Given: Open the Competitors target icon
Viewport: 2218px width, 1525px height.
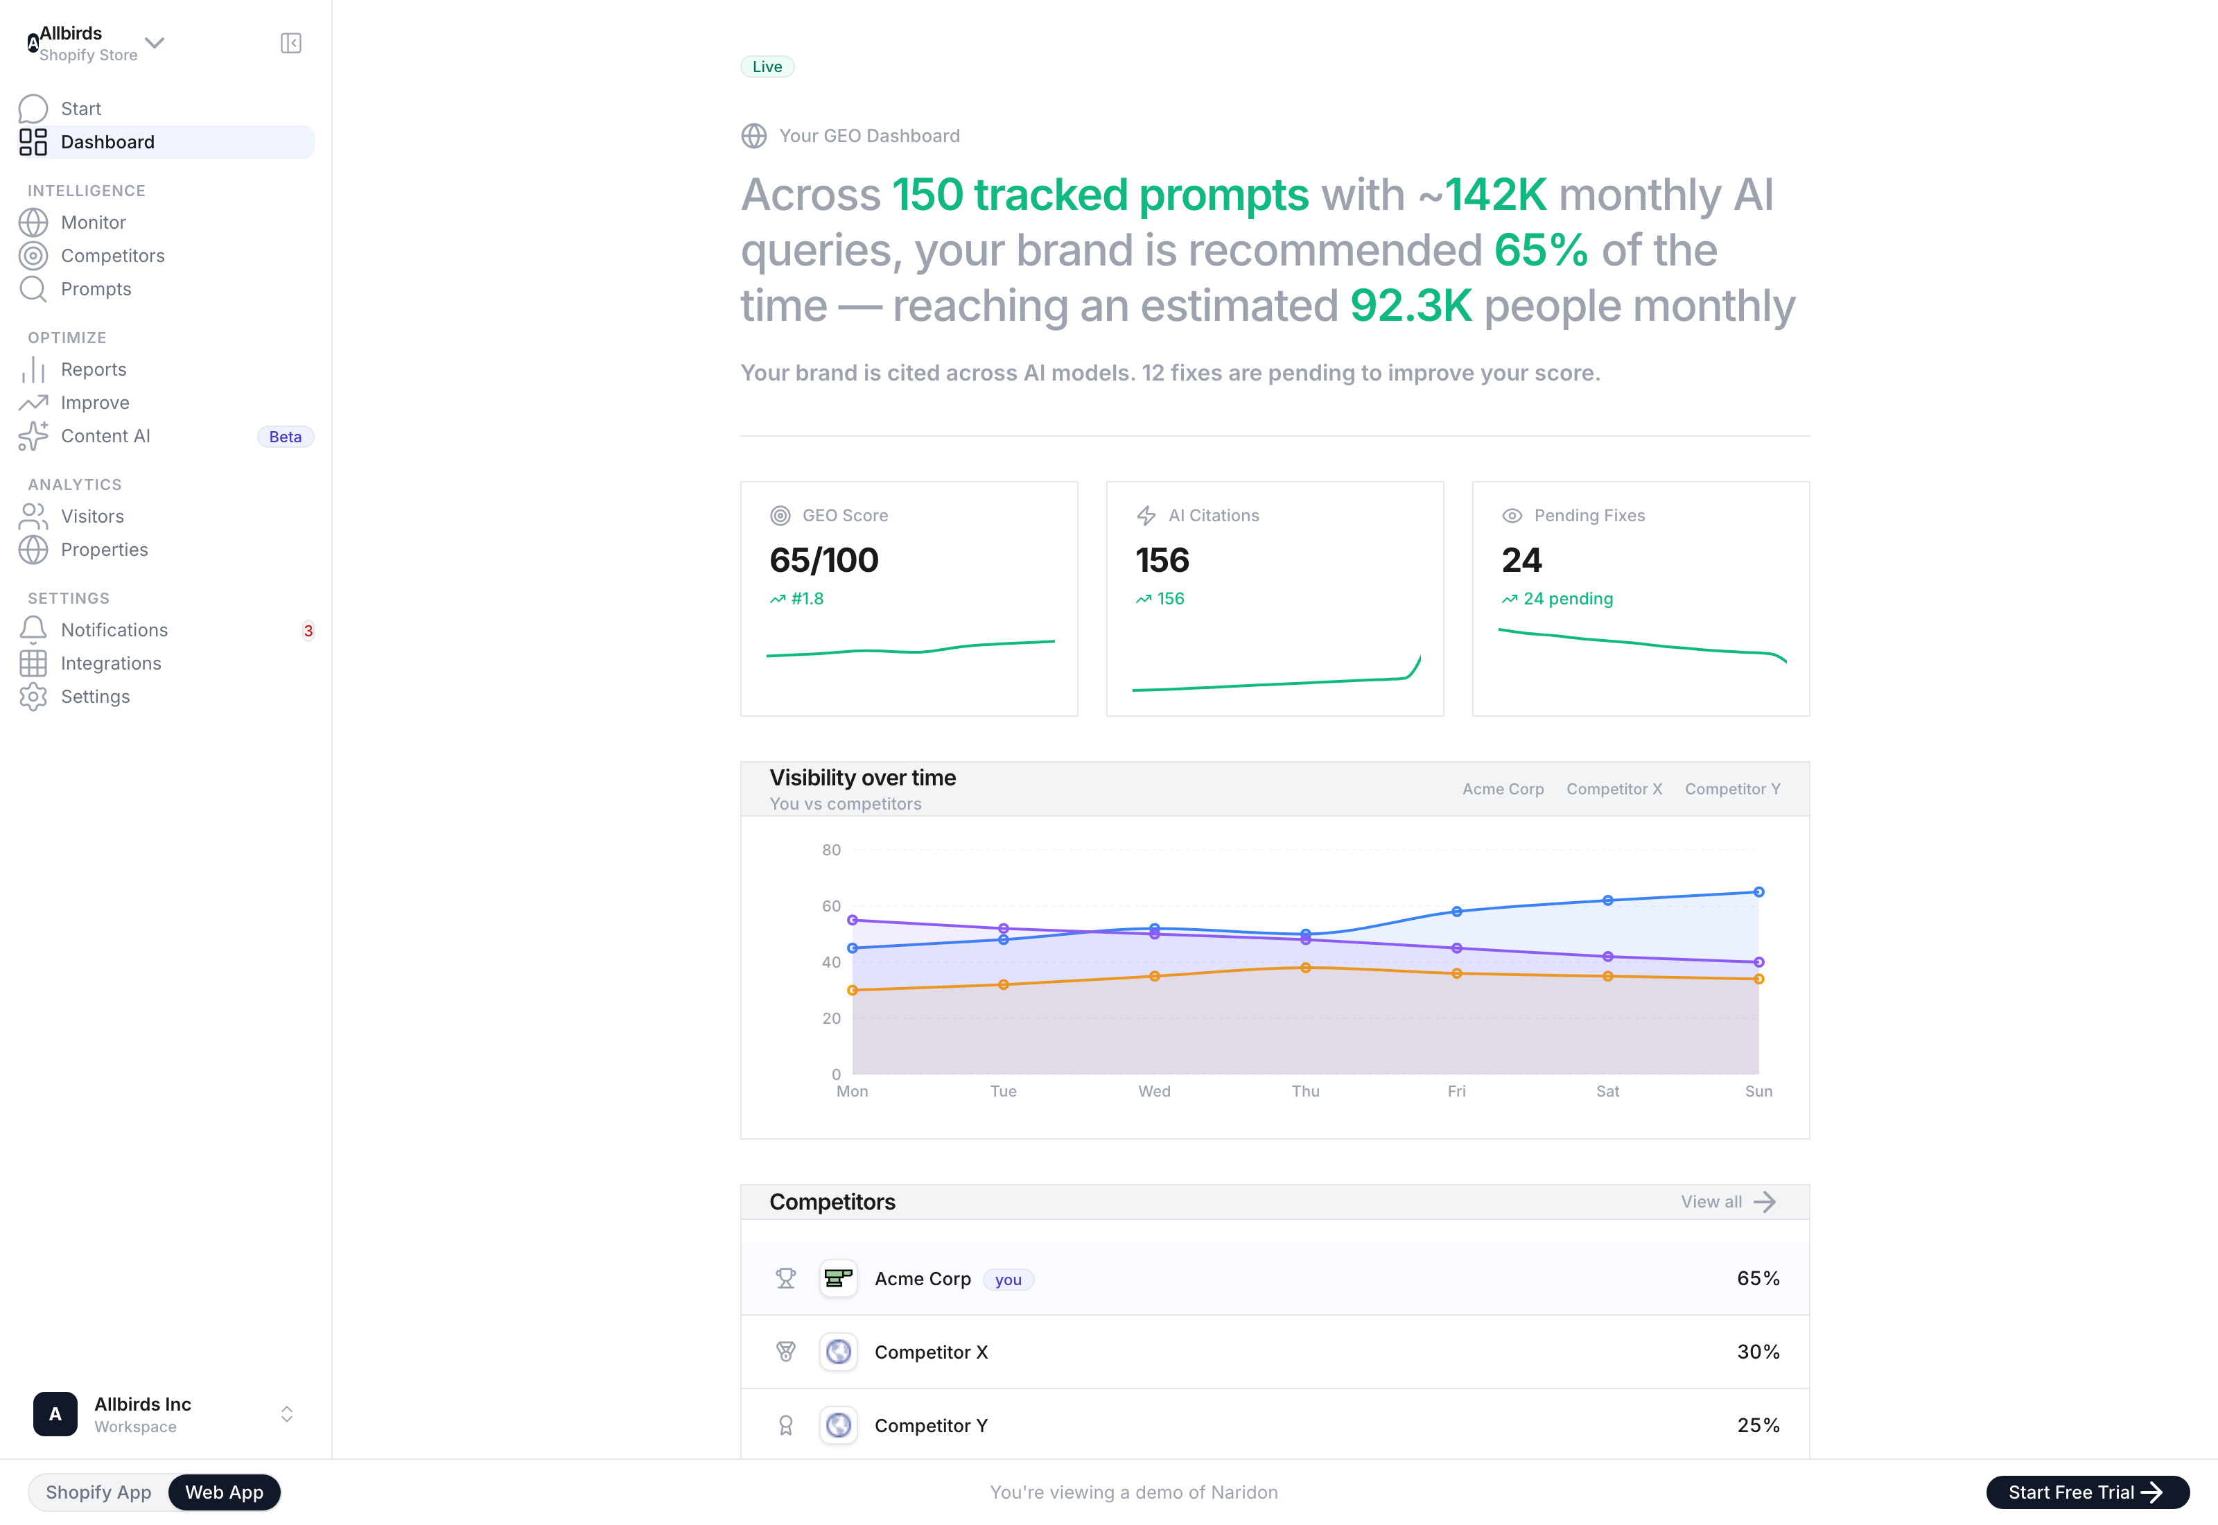Looking at the screenshot, I should (x=33, y=256).
